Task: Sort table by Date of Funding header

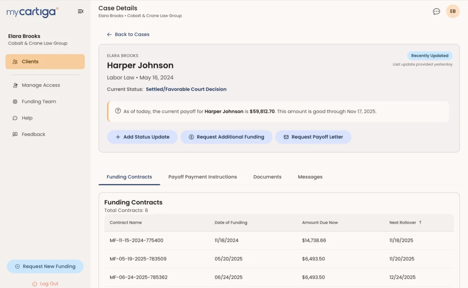Action: (x=231, y=223)
